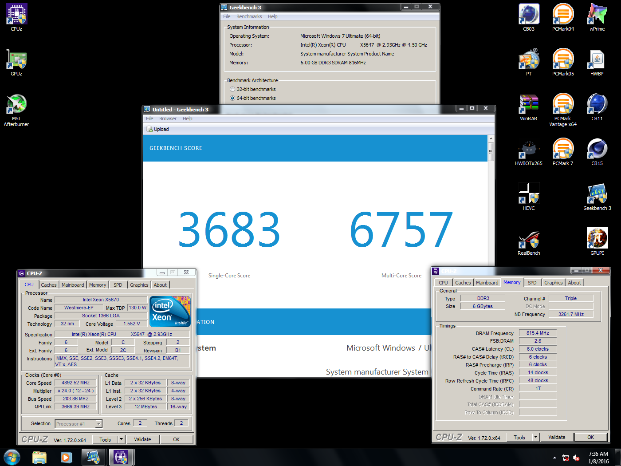
Task: Switch to CPU tab in right CPU-Z
Action: point(443,283)
